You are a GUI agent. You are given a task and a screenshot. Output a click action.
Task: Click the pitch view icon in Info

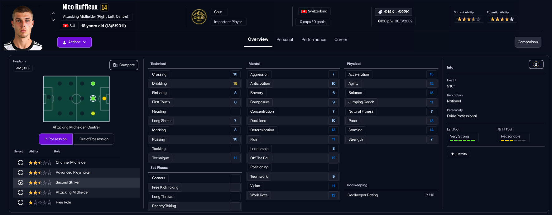[536, 64]
